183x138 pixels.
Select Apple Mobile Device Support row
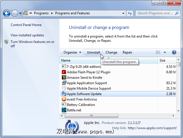[118, 88]
